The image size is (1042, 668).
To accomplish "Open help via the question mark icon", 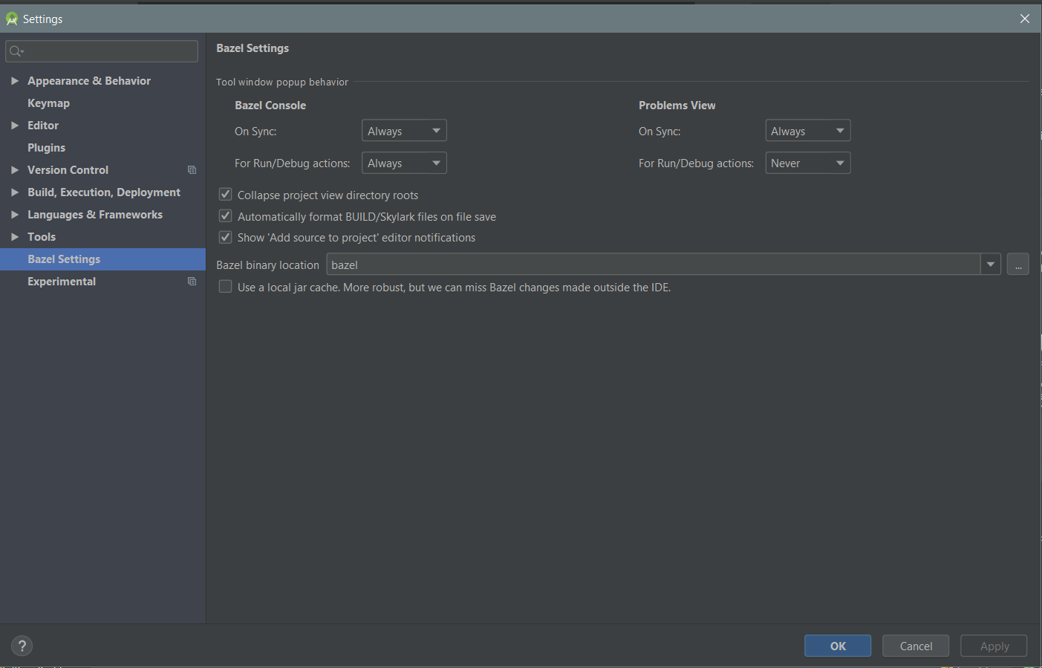I will click(22, 646).
